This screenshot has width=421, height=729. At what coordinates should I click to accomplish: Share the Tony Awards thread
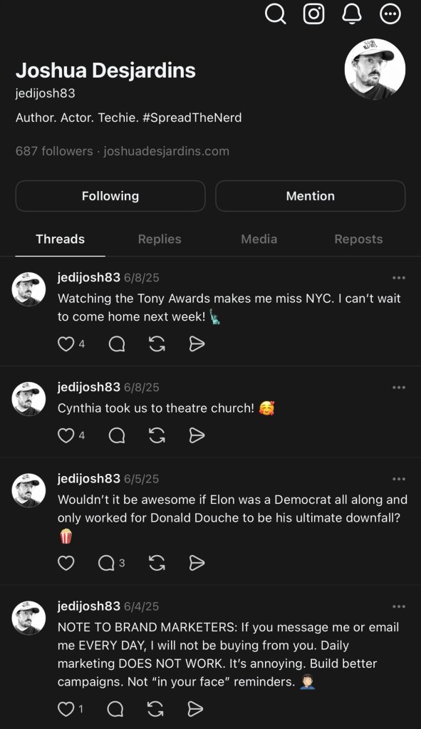(x=197, y=343)
